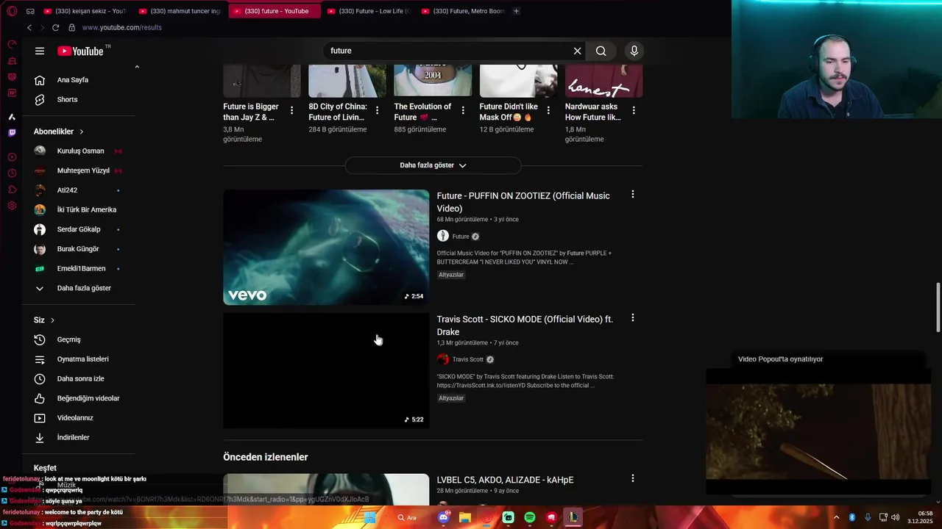Image resolution: width=942 pixels, height=529 pixels.
Task: Open options for 'The Evolution of Future' short
Action: click(x=463, y=110)
